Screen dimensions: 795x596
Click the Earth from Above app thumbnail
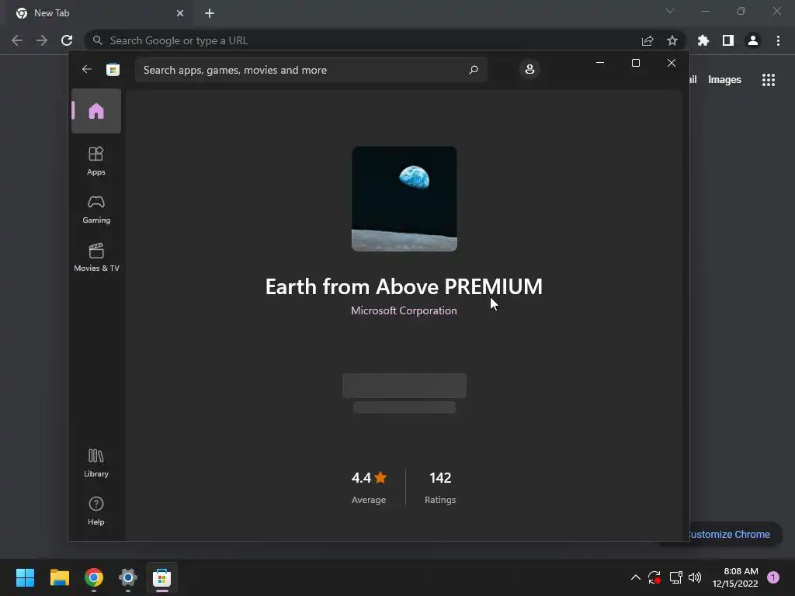(x=404, y=199)
